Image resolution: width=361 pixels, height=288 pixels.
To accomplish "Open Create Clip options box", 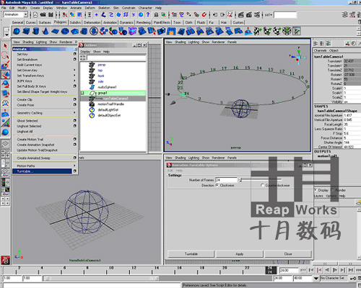I will (74, 99).
